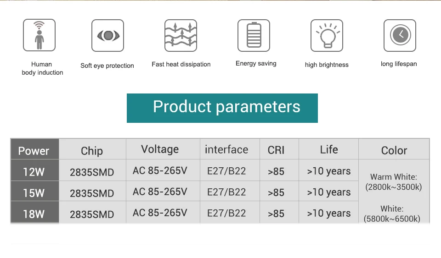Click the Product parameters banner
The image size is (441, 258).
pyautogui.click(x=222, y=108)
